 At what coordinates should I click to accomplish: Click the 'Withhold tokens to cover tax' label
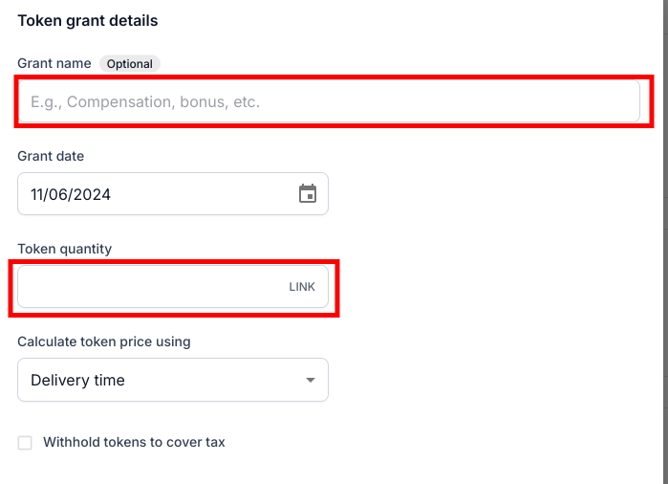coord(134,442)
